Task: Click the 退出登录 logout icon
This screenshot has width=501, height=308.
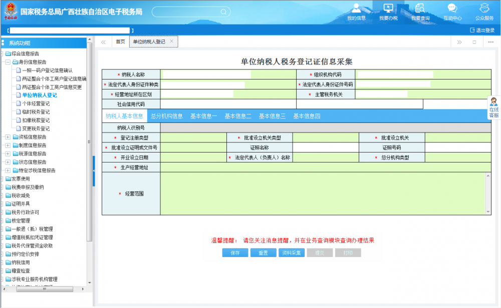Action: click(472, 30)
